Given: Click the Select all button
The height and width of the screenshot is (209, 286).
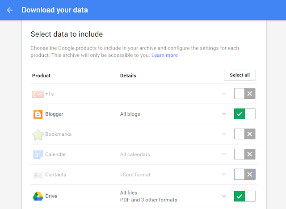Looking at the screenshot, I should [240, 75].
